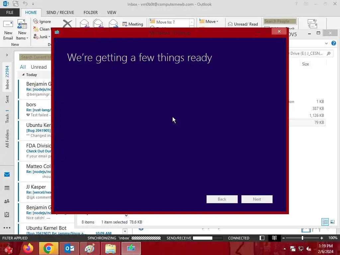The width and height of the screenshot is (340, 255).
Task: Switch Explorer to large icons view
Action: coord(332,222)
